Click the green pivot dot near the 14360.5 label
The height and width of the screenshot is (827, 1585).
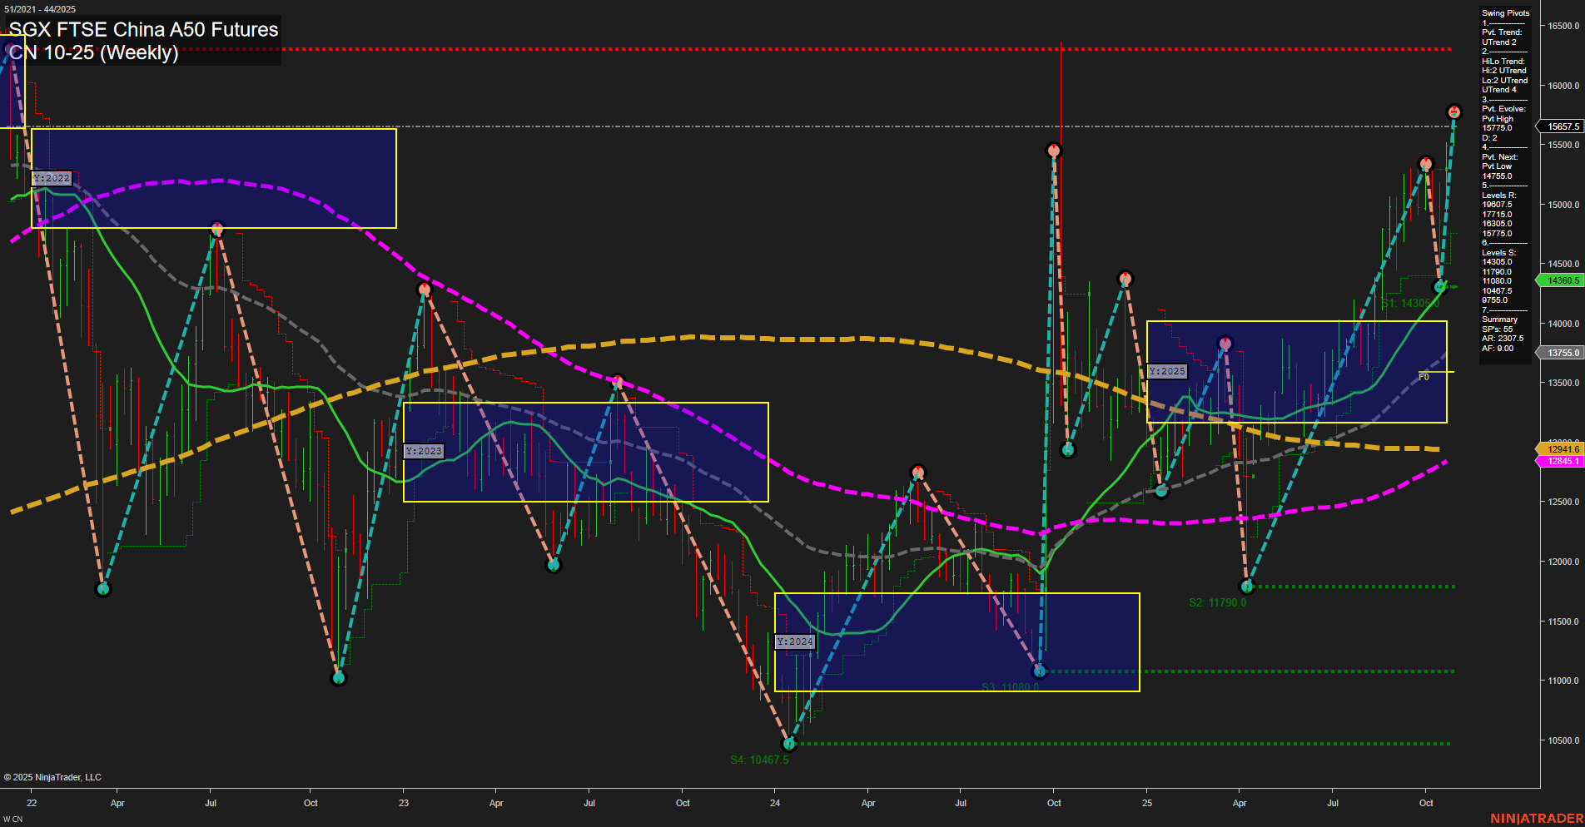pos(1441,285)
